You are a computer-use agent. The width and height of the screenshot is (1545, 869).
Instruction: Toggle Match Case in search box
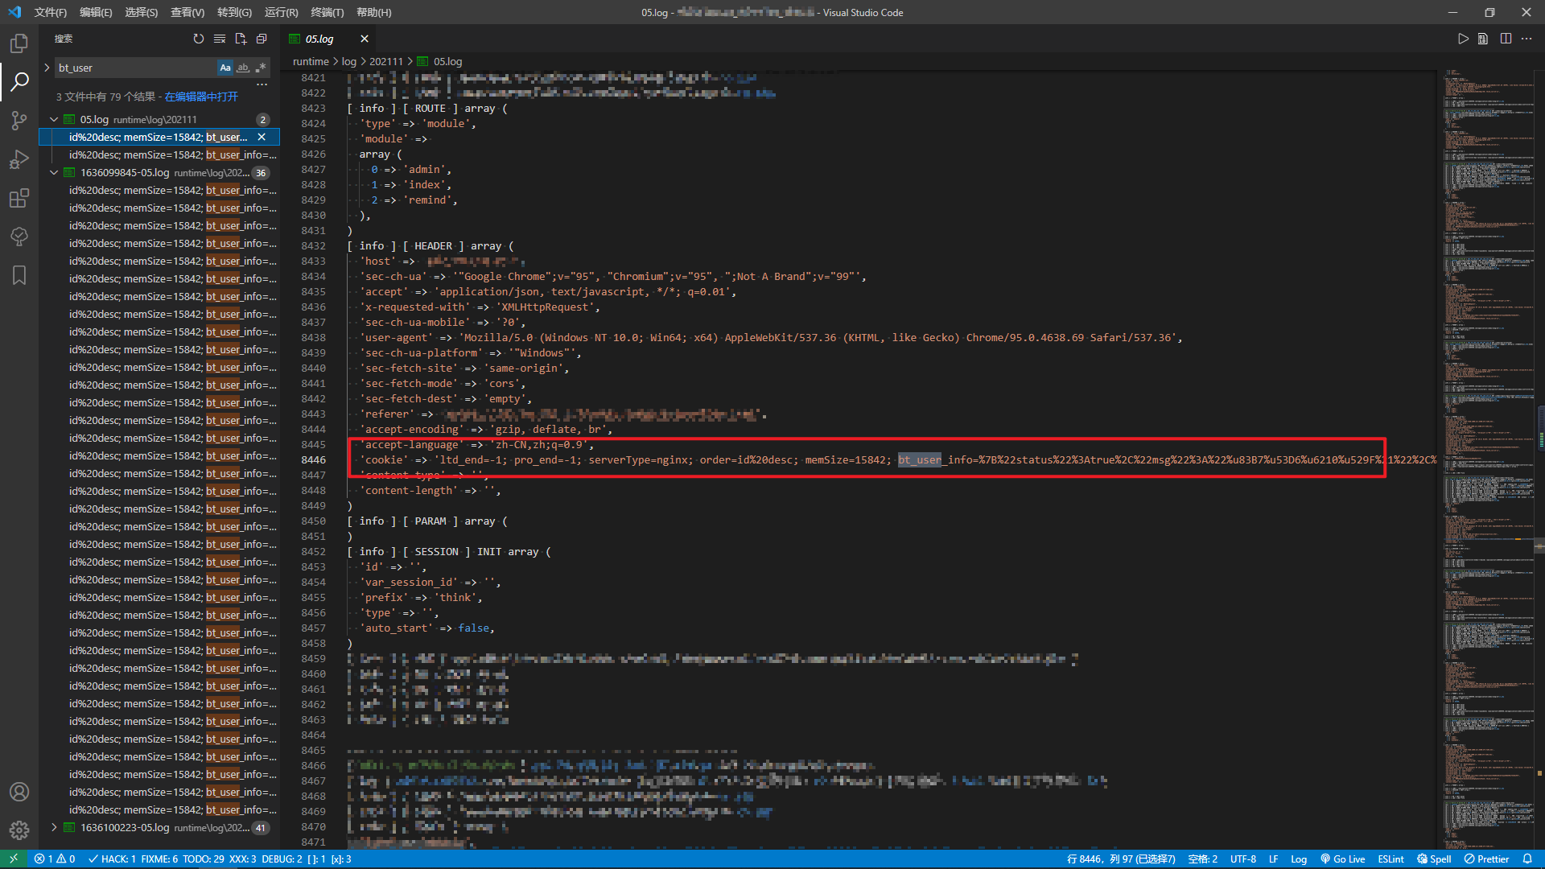pyautogui.click(x=225, y=68)
